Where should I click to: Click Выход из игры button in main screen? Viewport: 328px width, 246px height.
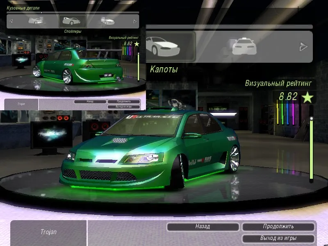(278, 239)
